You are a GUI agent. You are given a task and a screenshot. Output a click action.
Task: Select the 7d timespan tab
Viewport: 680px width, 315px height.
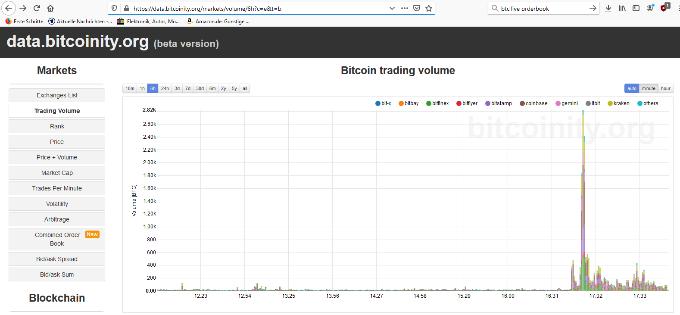188,88
